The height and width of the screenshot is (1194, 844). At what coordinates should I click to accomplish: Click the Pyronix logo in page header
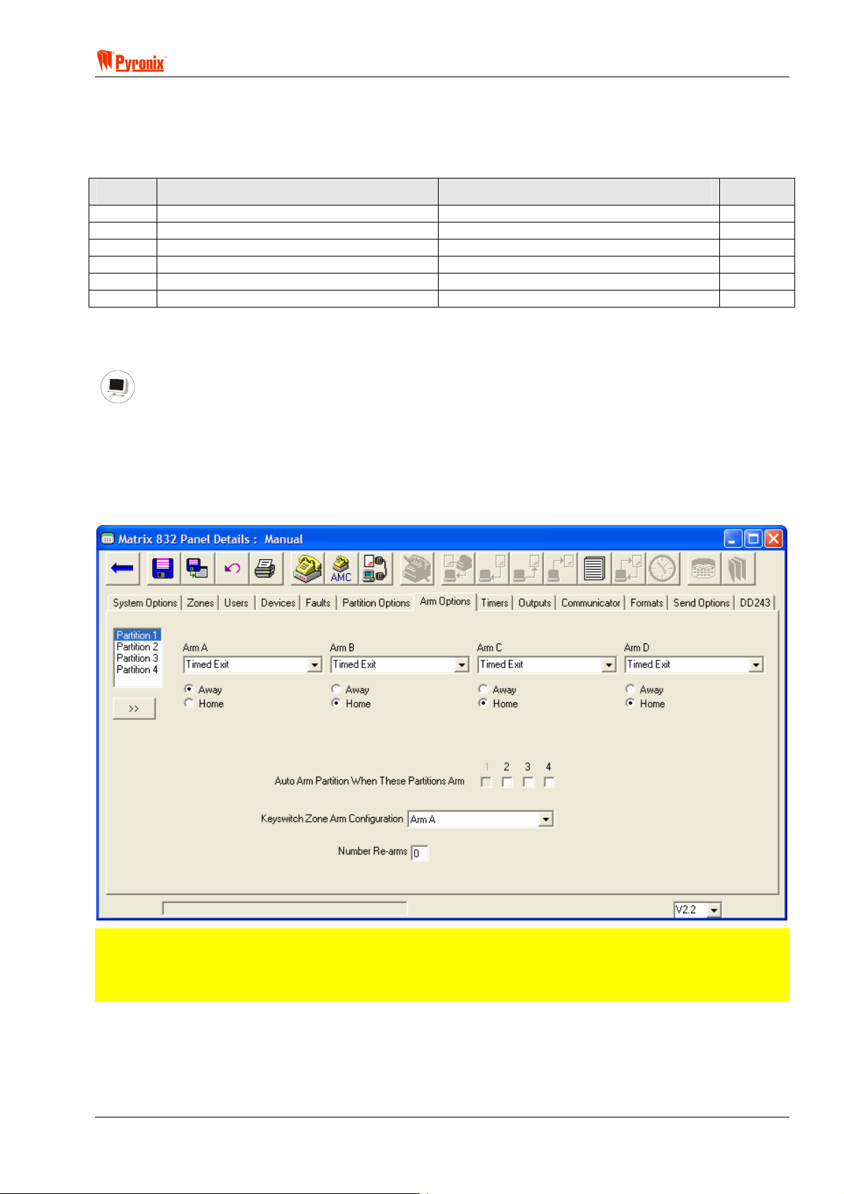(x=131, y=61)
